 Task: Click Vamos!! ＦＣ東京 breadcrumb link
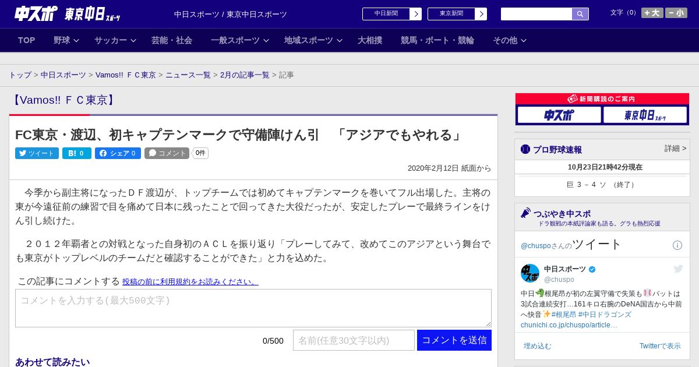(x=126, y=75)
